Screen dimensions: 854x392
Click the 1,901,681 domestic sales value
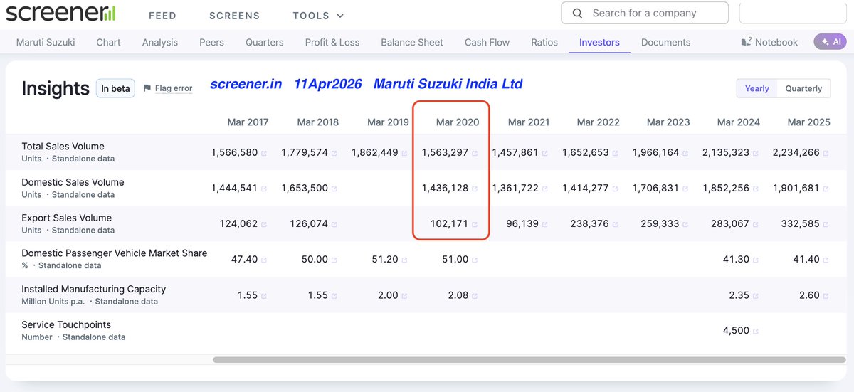[x=796, y=188]
